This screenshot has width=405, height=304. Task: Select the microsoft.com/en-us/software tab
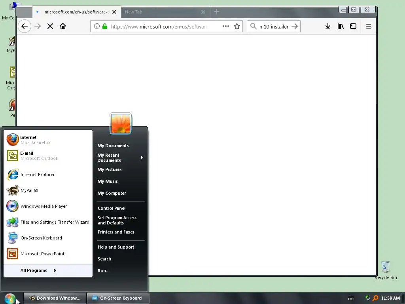click(x=77, y=12)
